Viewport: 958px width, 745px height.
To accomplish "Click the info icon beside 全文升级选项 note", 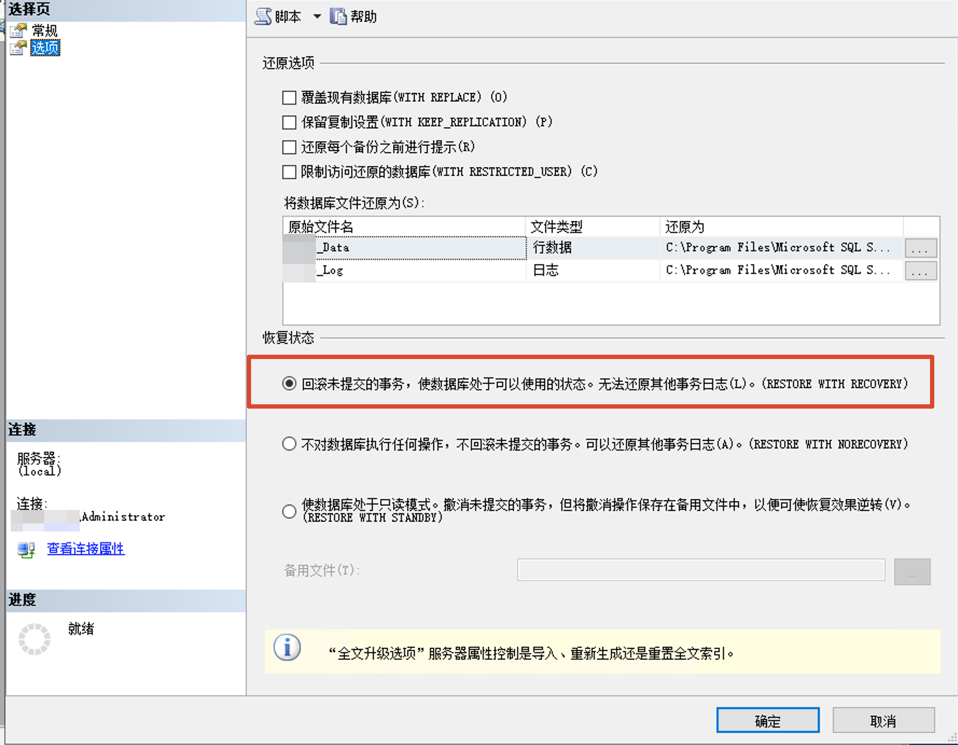I will [287, 647].
